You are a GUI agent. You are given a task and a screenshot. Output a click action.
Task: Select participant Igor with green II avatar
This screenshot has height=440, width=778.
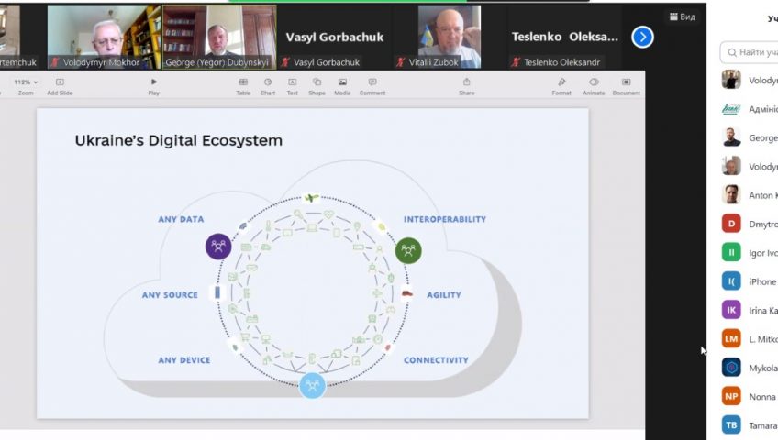(750, 253)
